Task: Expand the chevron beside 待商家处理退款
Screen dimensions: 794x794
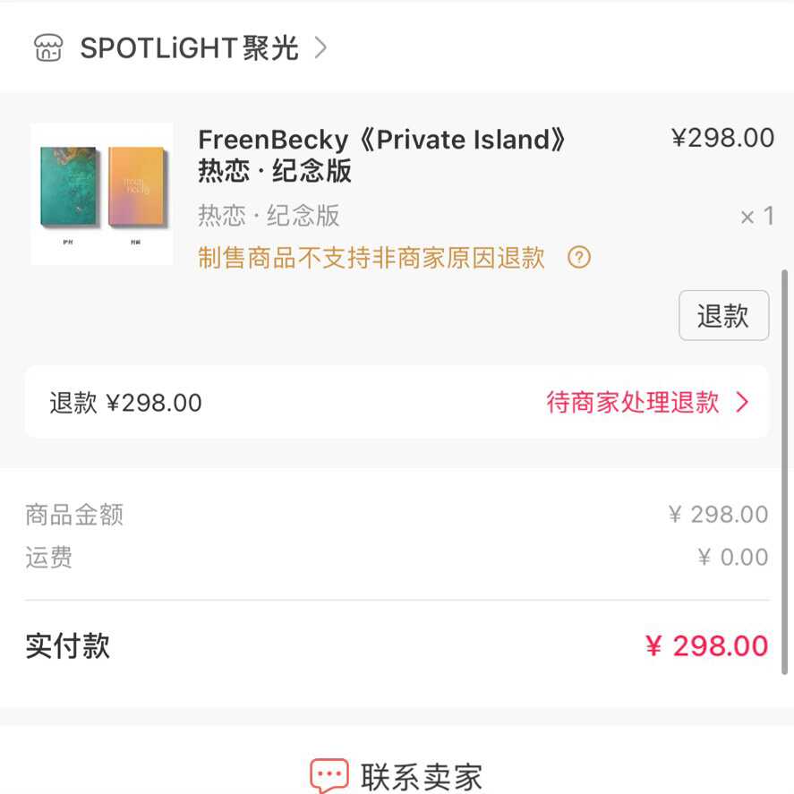Action: tap(742, 403)
